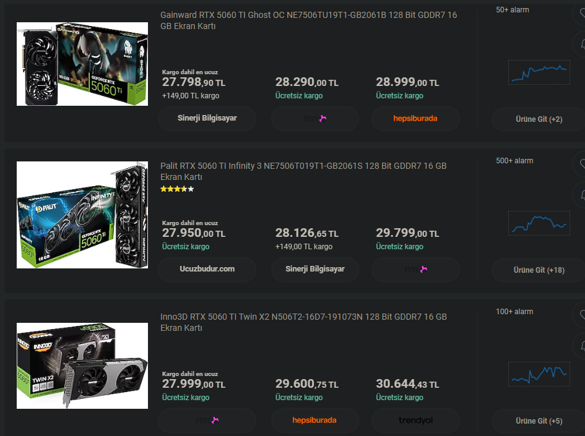Click favorite heart icon for Palit card
585x436 pixels.
[x=579, y=164]
